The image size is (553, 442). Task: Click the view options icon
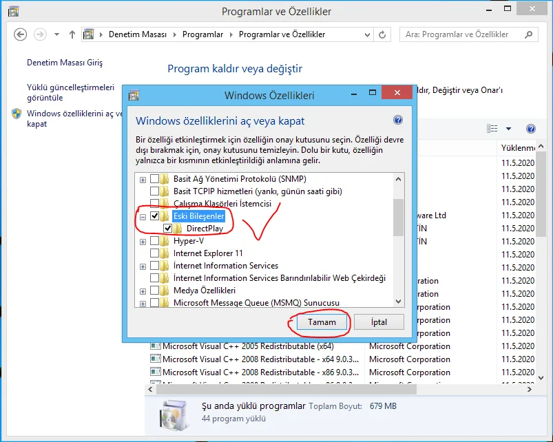[x=492, y=129]
